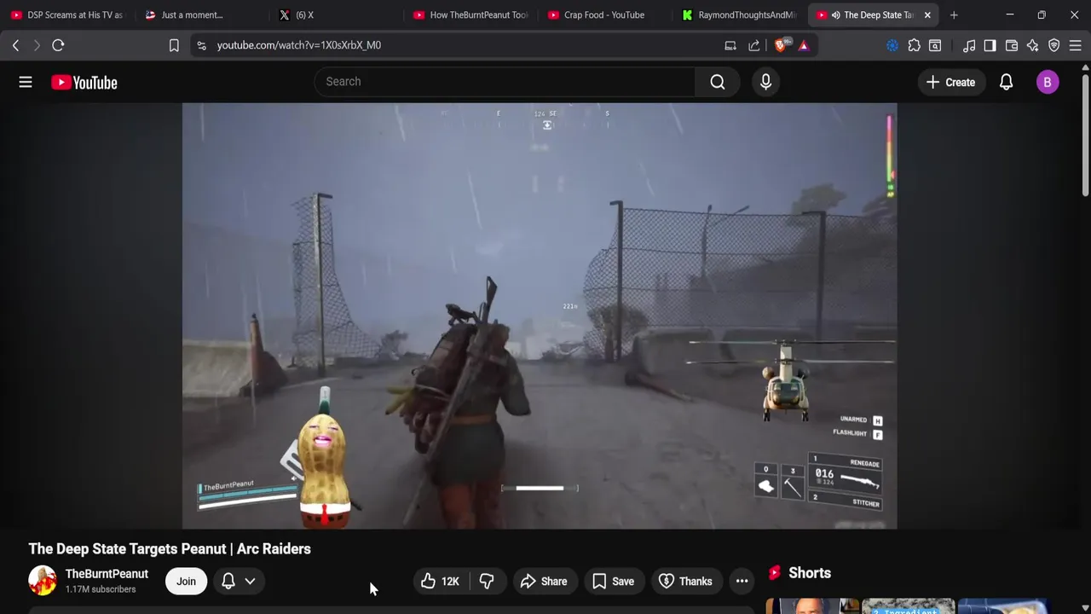Open the browser main menu
Viewport: 1091px width, 614px height.
pyautogui.click(x=1075, y=45)
